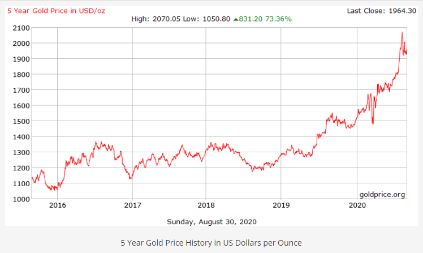The width and height of the screenshot is (423, 253).
Task: Click the highest peak of the price line
Action: pyautogui.click(x=402, y=33)
